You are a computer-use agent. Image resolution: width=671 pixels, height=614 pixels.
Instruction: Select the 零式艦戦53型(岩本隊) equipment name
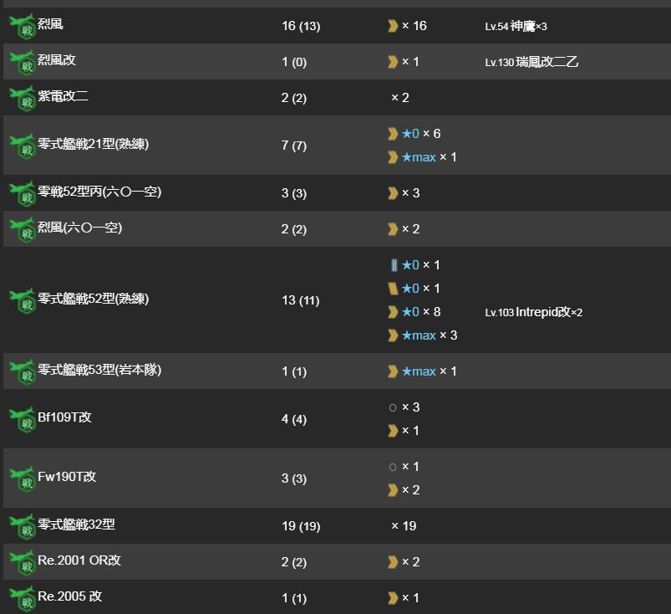(x=99, y=370)
